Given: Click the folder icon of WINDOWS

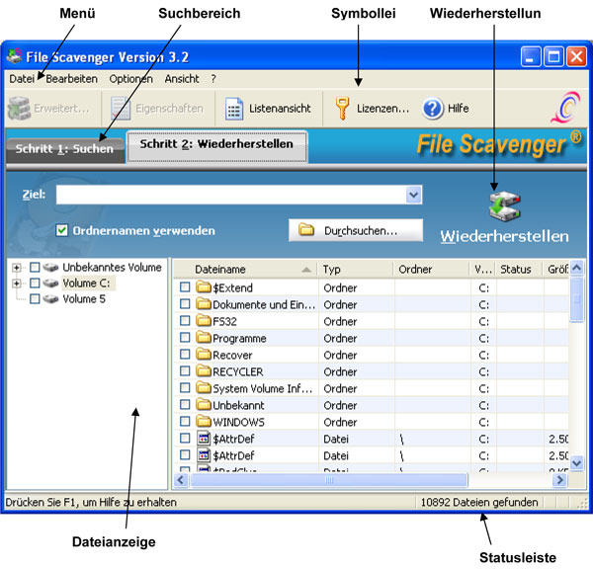Looking at the screenshot, I should [204, 422].
